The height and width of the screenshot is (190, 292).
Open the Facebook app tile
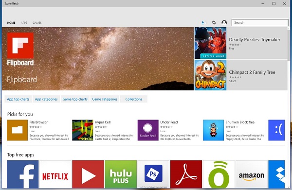pos(23,174)
